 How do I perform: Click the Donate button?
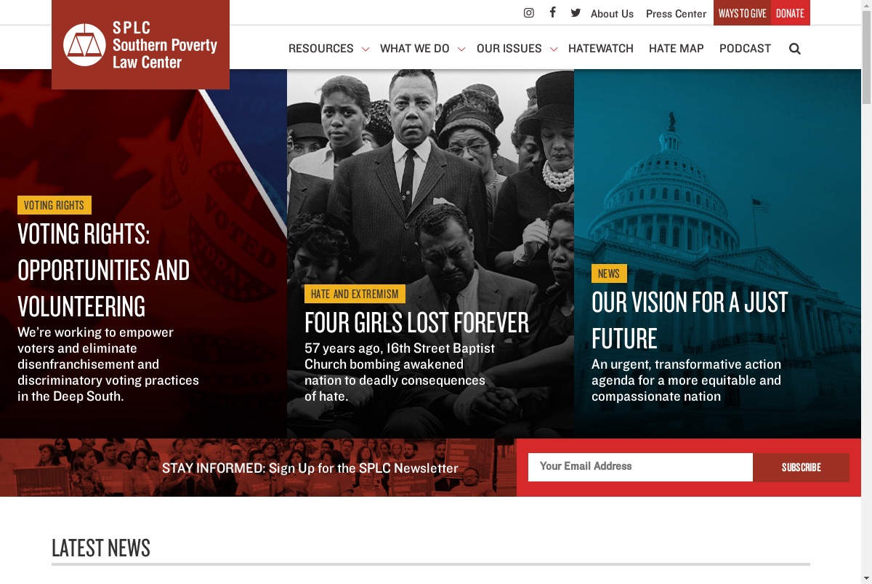pos(791,13)
